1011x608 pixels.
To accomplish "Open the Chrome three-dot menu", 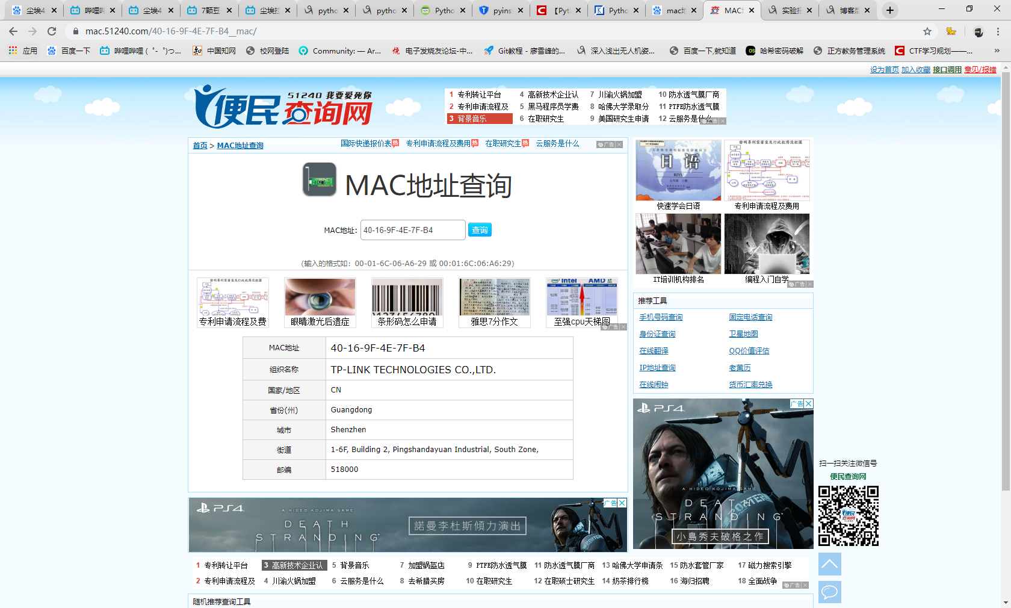I will (998, 31).
